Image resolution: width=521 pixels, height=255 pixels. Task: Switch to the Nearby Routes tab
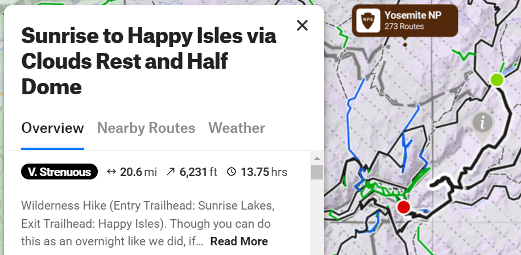pyautogui.click(x=146, y=128)
